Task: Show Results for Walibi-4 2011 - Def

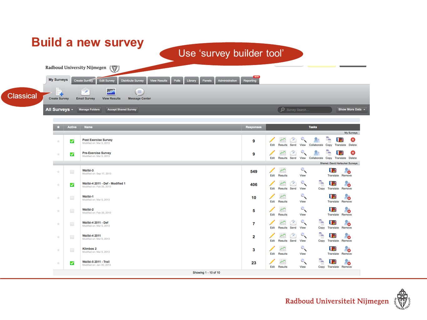Action: click(x=283, y=223)
